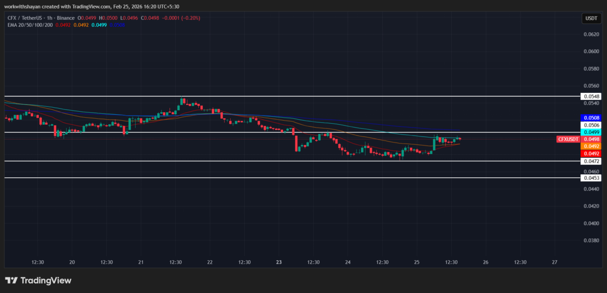607x293 pixels.
Task: Click the red 0.0492 EMA value in legend
Action: click(x=63, y=24)
